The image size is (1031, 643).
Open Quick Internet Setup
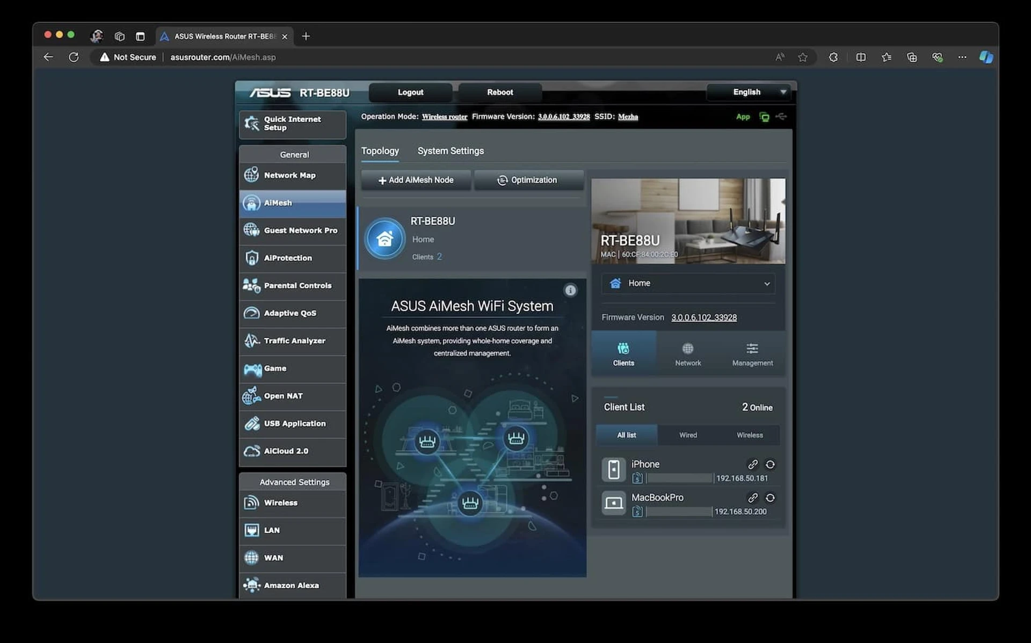click(293, 124)
